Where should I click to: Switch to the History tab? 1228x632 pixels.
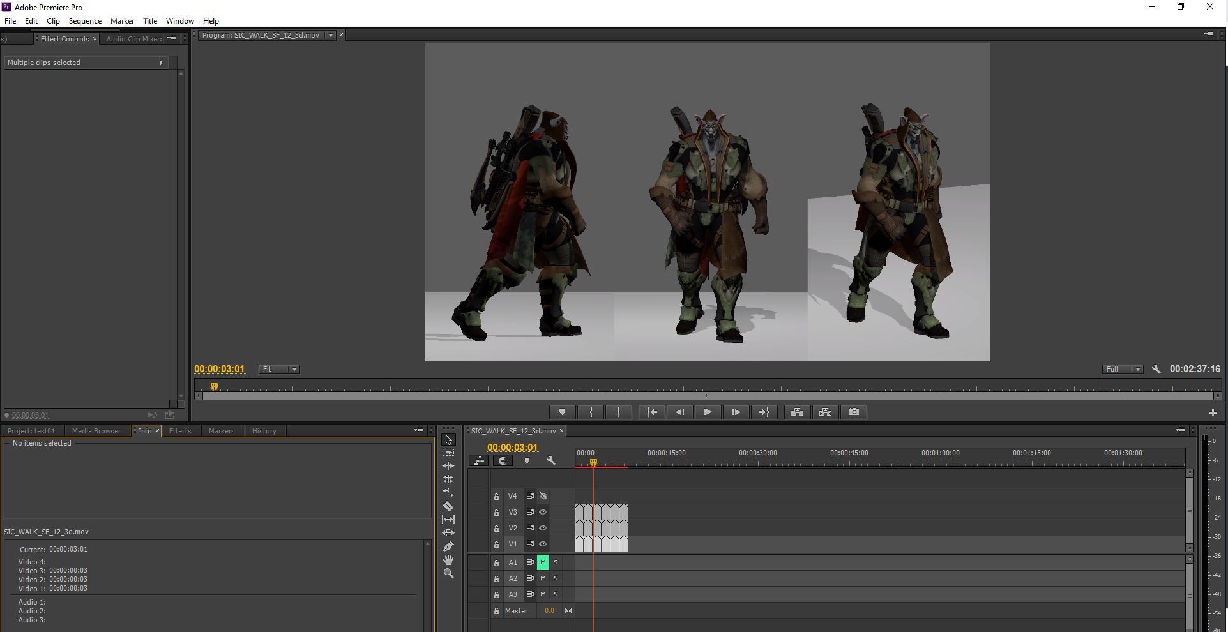point(264,431)
